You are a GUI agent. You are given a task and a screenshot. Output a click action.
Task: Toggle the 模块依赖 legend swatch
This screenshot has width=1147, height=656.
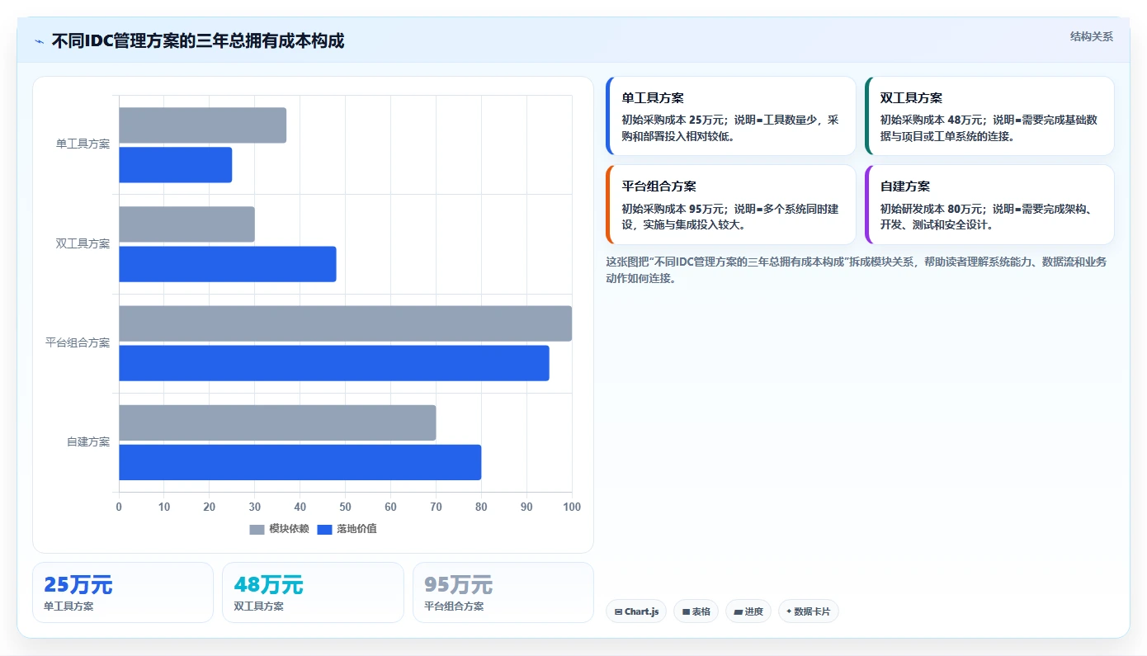[x=257, y=529]
